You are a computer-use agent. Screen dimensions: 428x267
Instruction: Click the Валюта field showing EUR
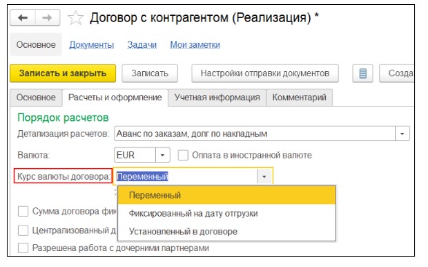pyautogui.click(x=135, y=155)
